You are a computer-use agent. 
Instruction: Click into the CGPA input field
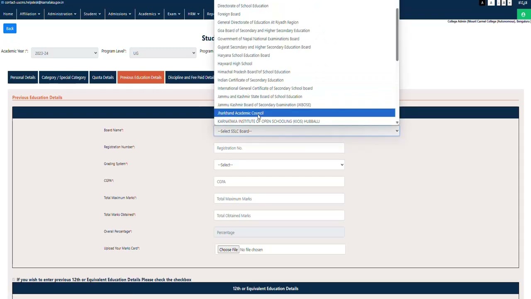[x=279, y=182]
